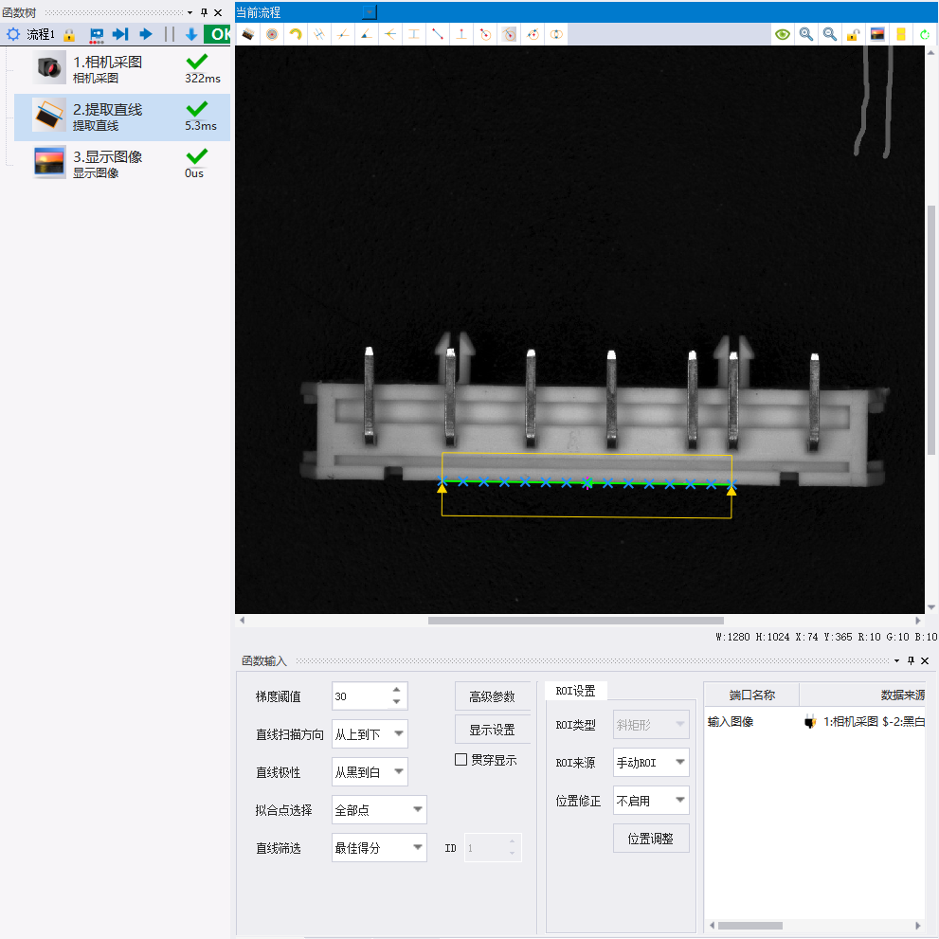This screenshot has width=939, height=939.
Task: Click the green eye visibility icon
Action: [782, 35]
